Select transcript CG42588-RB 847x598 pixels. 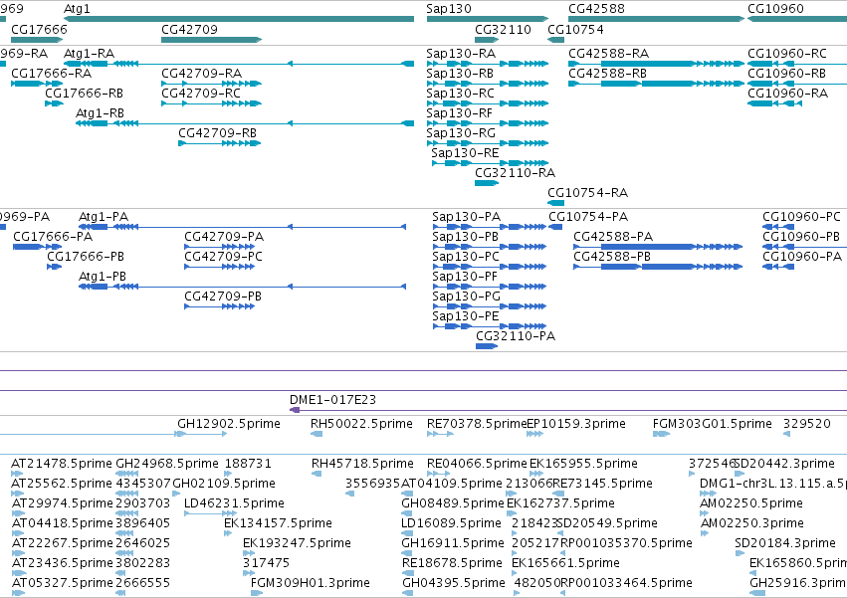(x=656, y=84)
